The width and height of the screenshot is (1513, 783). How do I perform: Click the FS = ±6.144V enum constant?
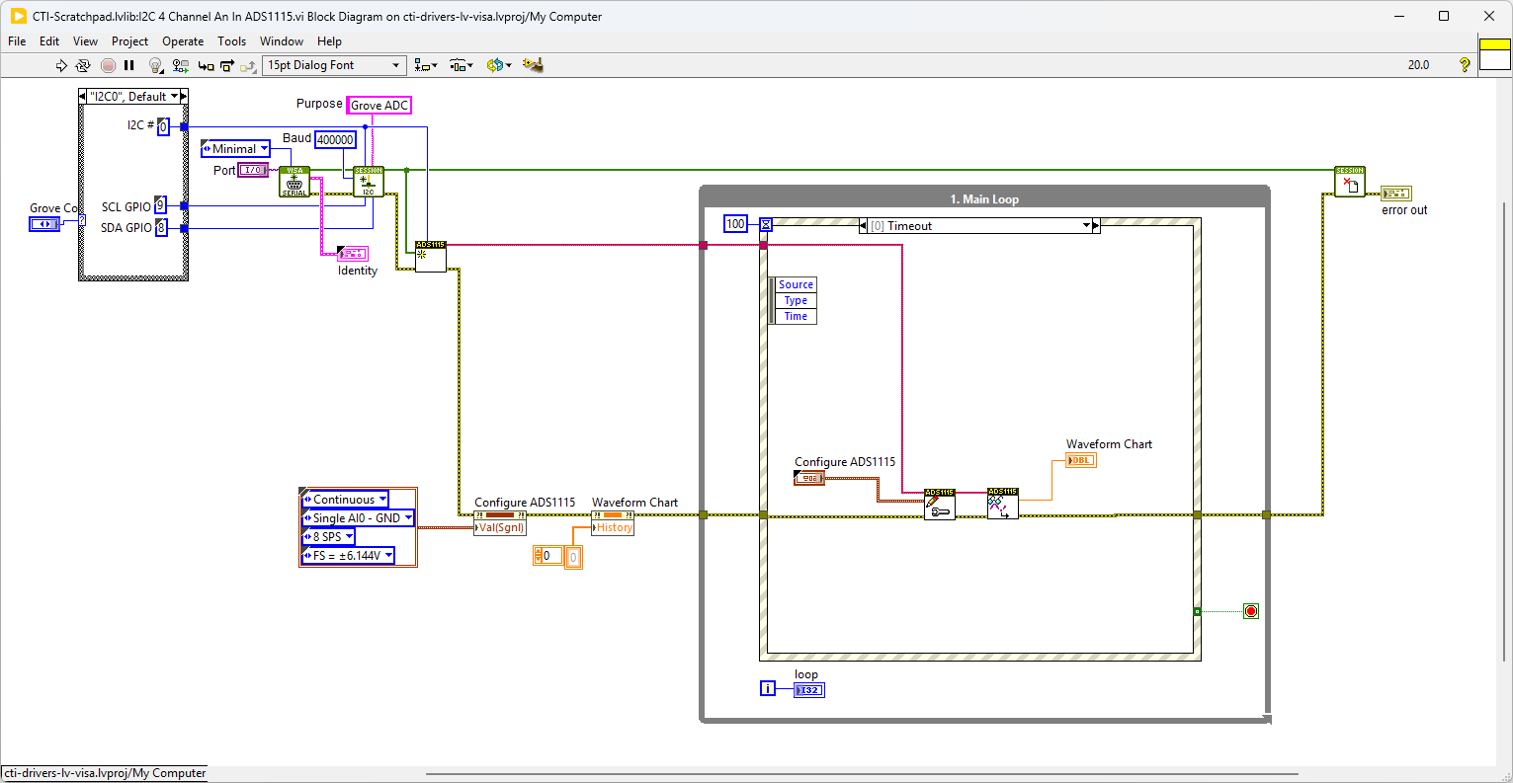348,556
